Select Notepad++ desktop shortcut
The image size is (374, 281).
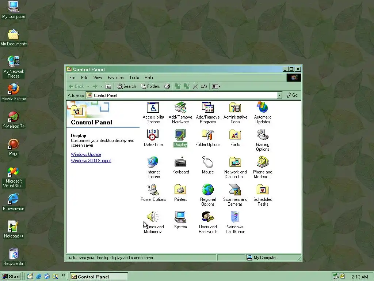(x=14, y=230)
